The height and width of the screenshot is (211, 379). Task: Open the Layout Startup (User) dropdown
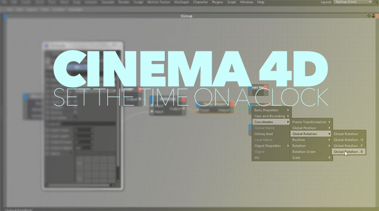click(x=353, y=2)
